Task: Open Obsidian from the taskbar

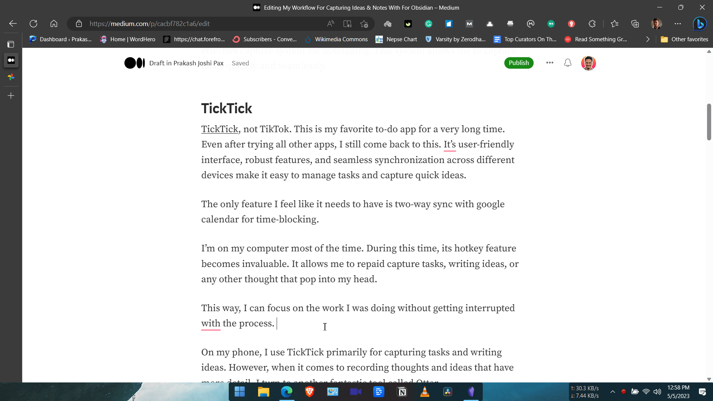Action: (x=471, y=392)
